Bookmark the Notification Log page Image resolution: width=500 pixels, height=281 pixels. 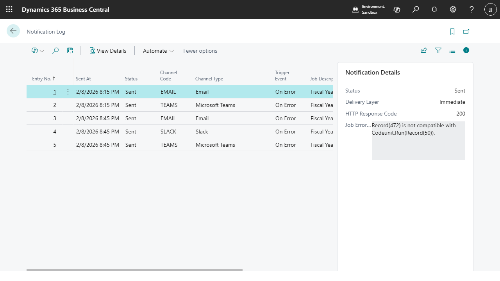click(x=452, y=32)
